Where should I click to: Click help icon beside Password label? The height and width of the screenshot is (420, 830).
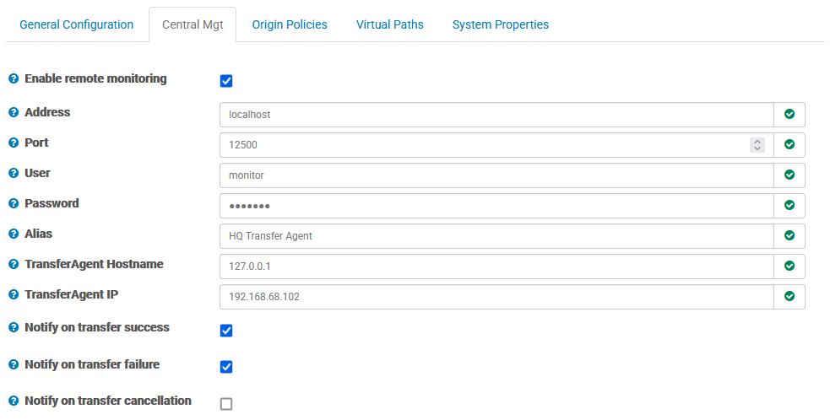coord(14,204)
